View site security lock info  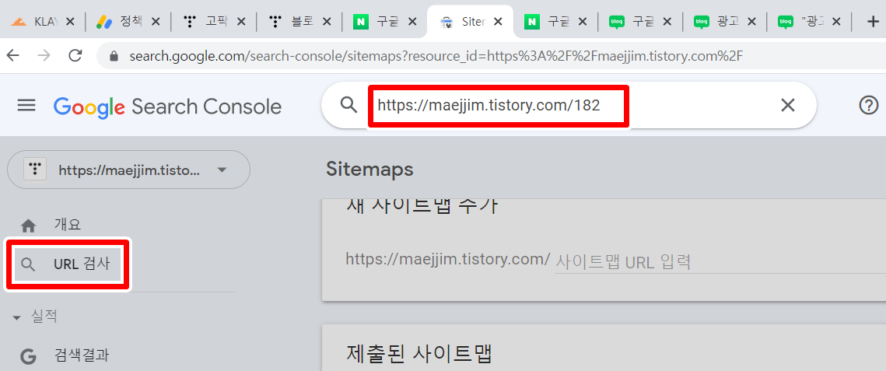pyautogui.click(x=114, y=56)
